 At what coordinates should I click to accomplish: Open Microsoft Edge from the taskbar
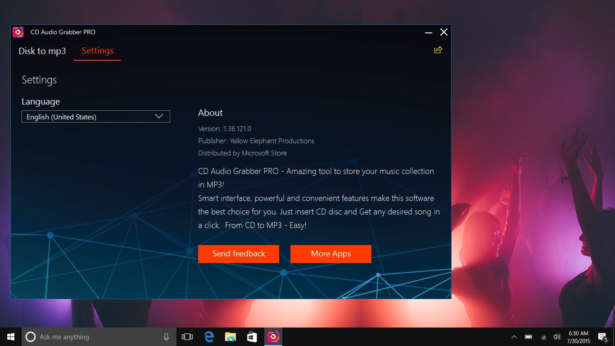tap(208, 337)
